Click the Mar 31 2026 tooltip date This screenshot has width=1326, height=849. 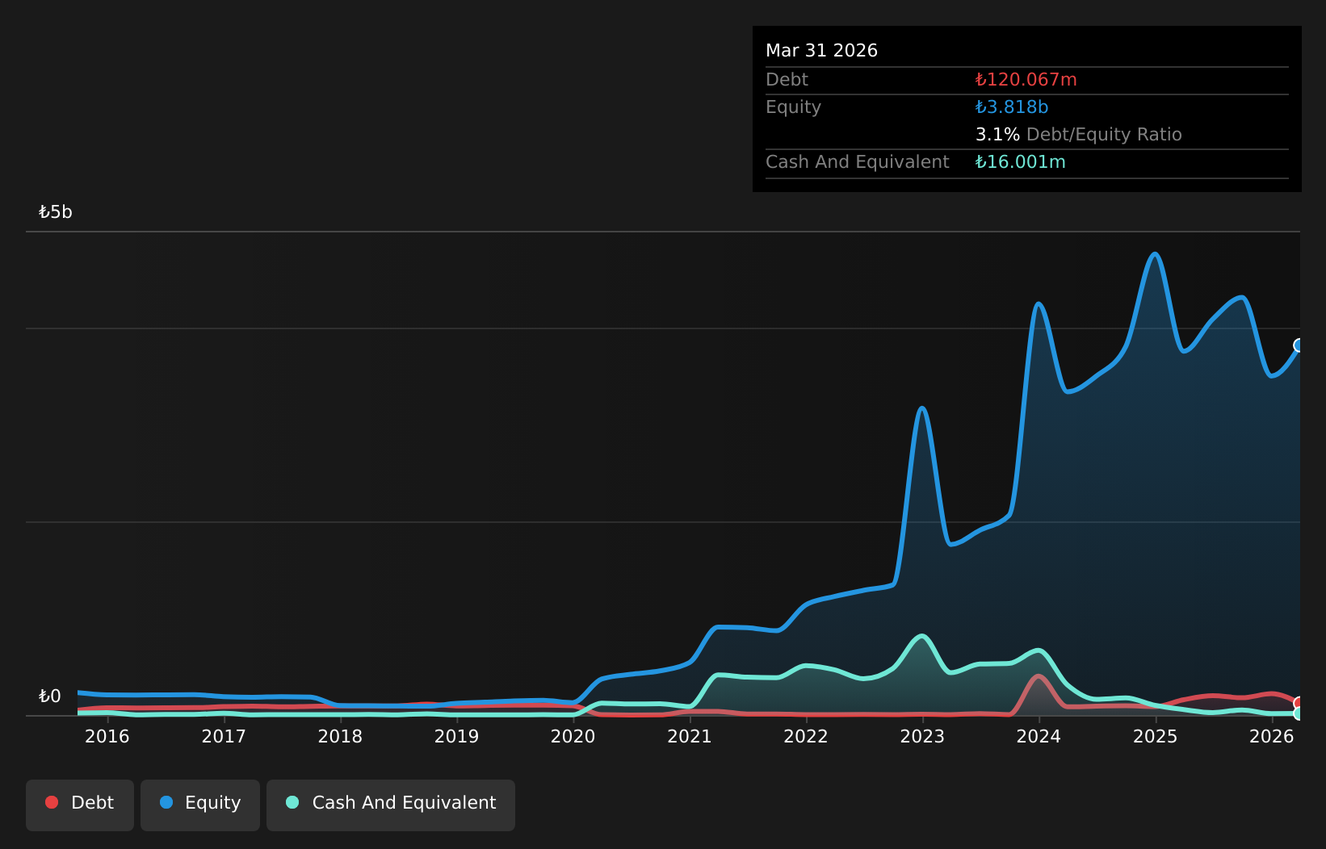[x=821, y=51]
